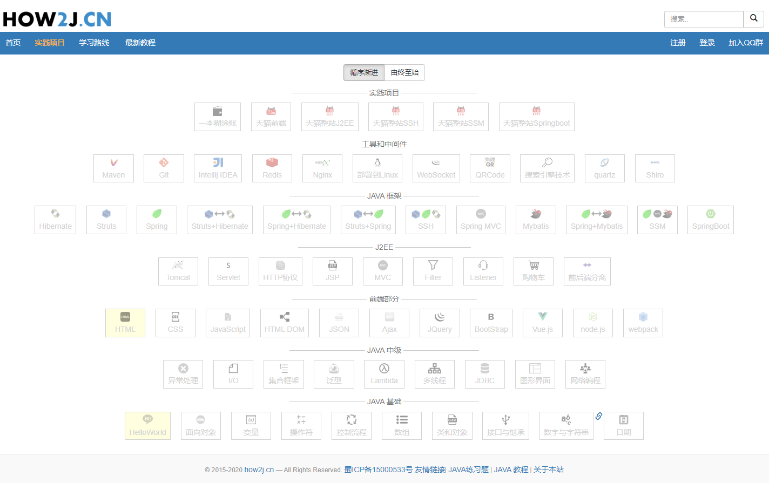This screenshot has height=483, width=769.
Task: Open the 购物车 tile
Action: click(534, 271)
